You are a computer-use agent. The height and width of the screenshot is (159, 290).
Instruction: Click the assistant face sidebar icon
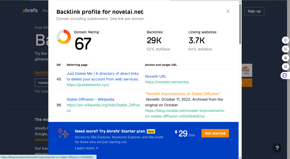coord(285,76)
